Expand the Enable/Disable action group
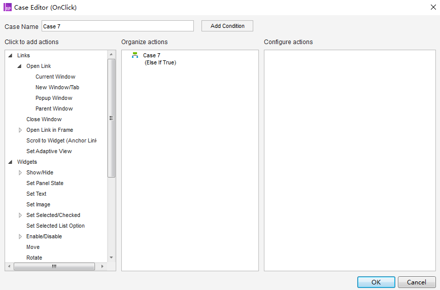The height and width of the screenshot is (290, 440). [20, 237]
